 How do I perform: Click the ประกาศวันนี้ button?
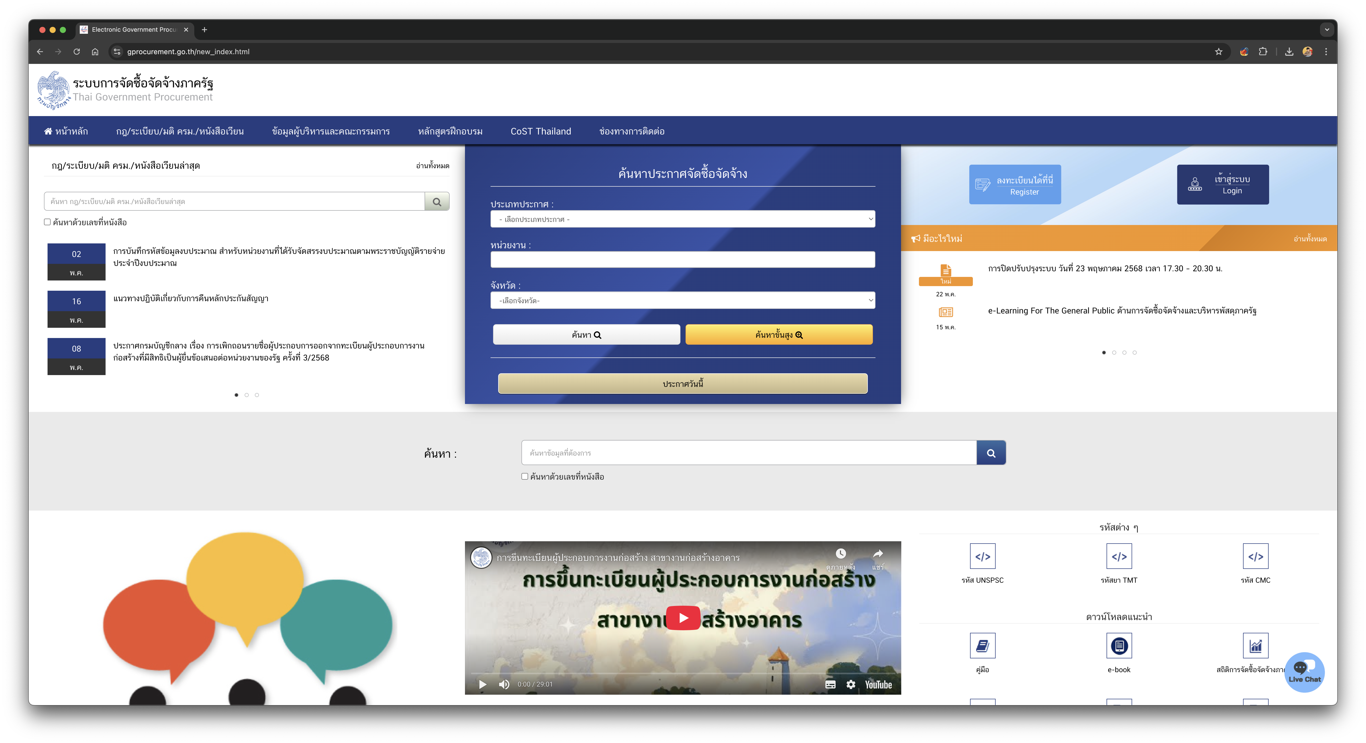point(682,384)
